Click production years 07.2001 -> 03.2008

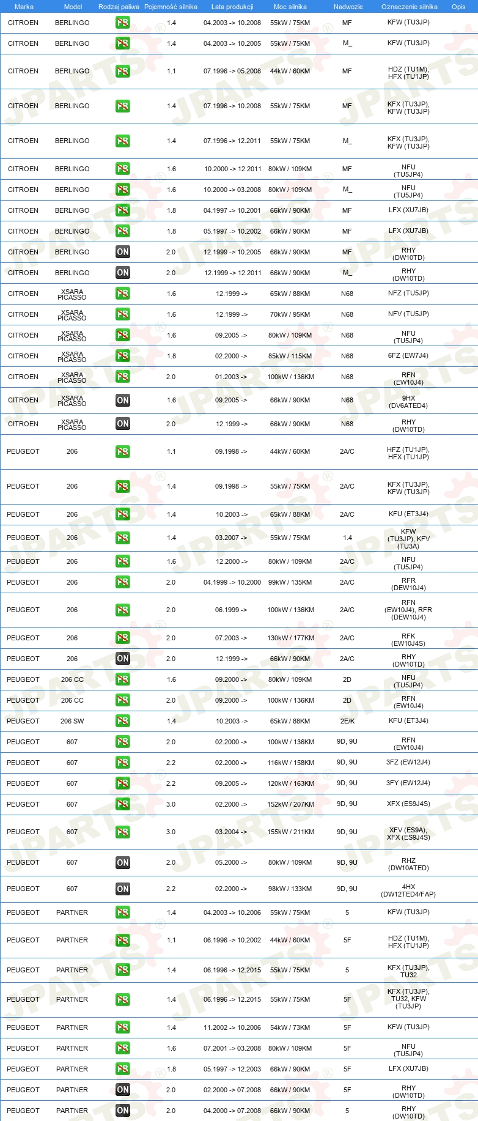(x=232, y=1048)
